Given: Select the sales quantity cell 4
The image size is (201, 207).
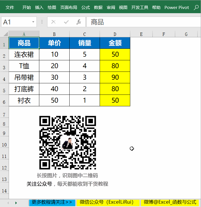Looking at the screenshot, I should click(x=84, y=66).
